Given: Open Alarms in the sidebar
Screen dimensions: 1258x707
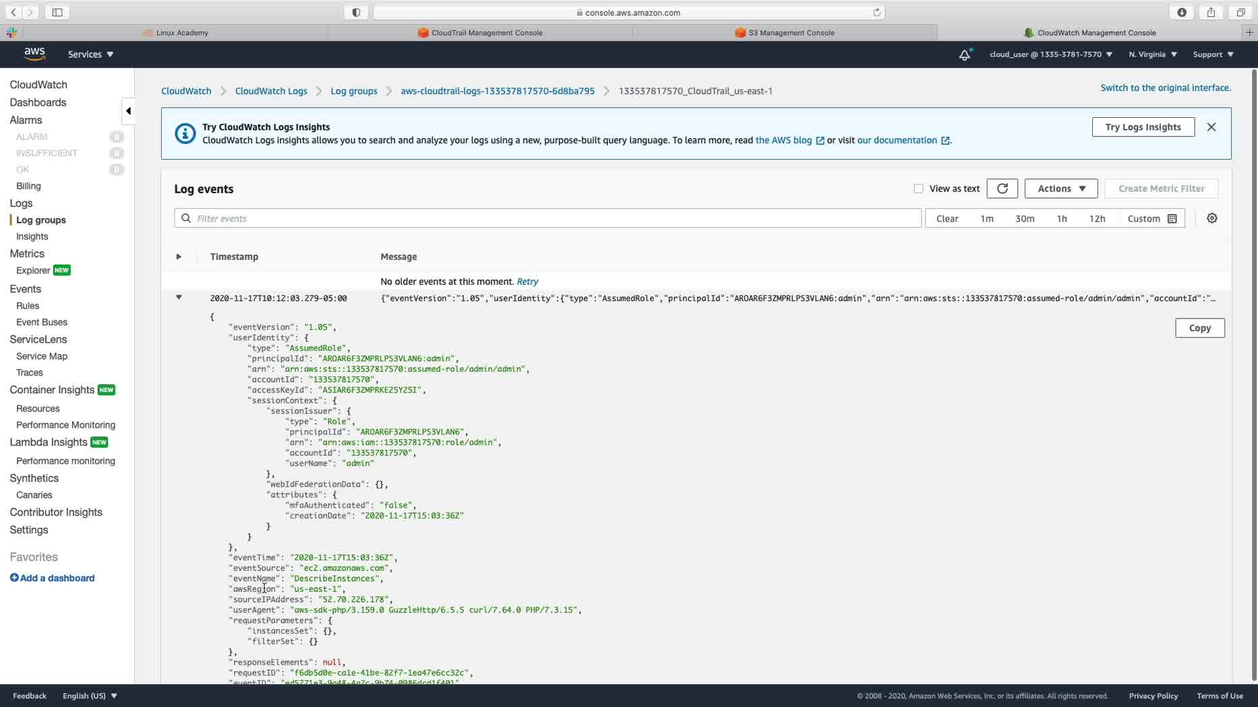Looking at the screenshot, I should 26,120.
